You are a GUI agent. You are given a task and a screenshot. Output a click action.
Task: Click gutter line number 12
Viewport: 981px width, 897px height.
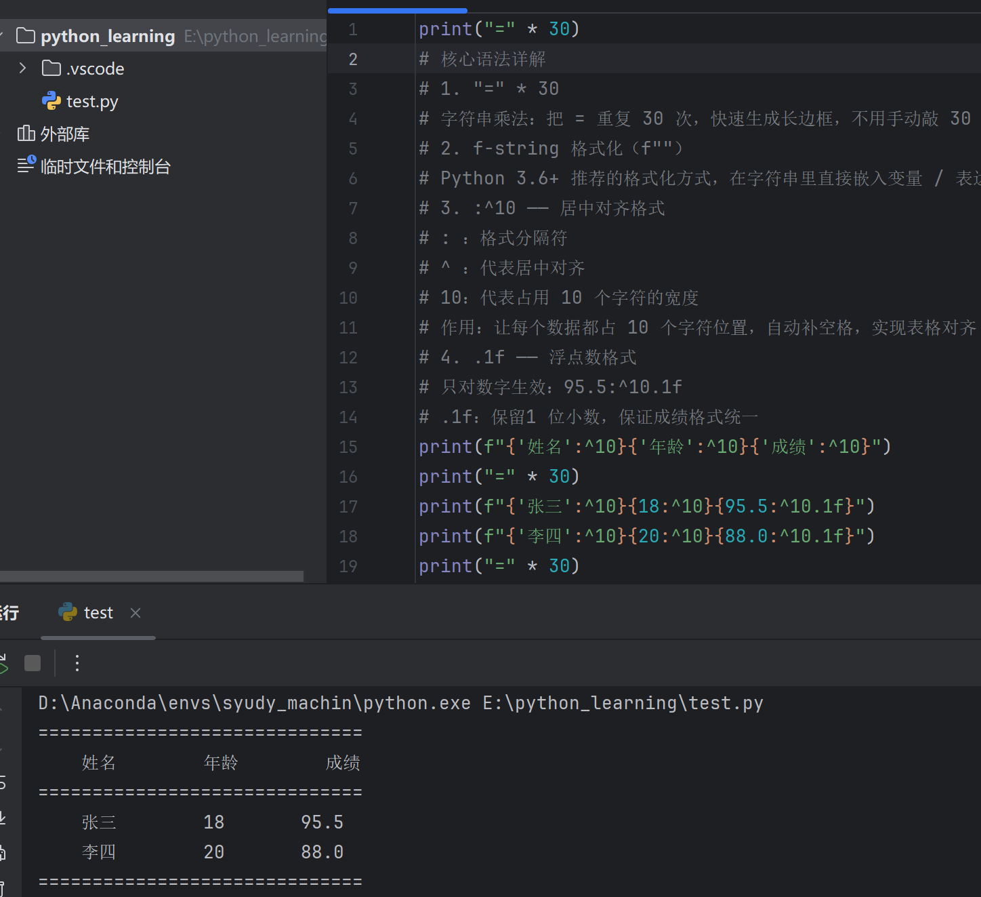348,358
